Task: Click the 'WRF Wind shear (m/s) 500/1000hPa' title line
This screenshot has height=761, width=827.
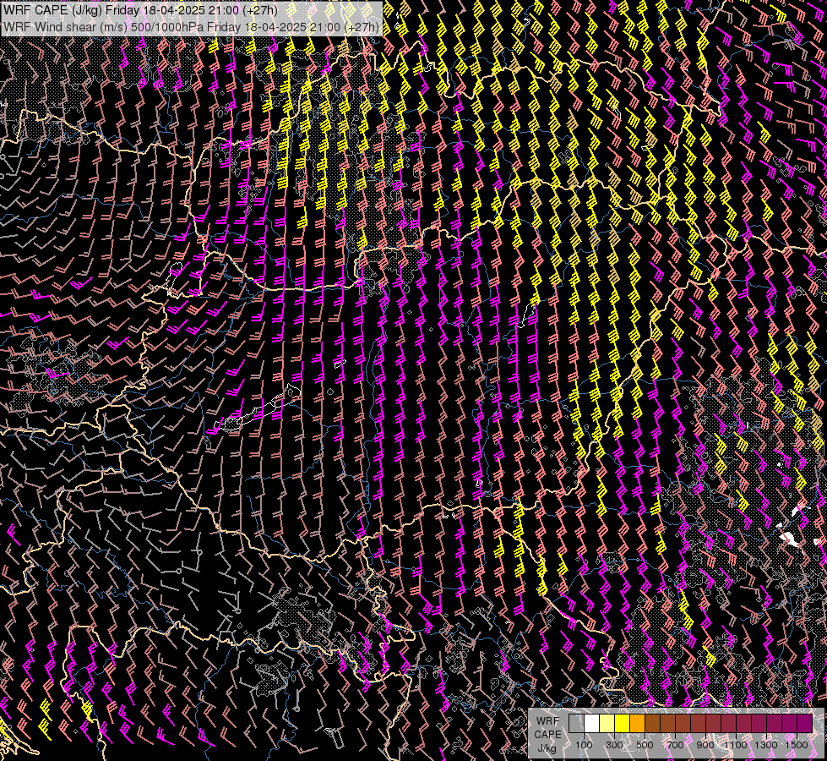Action: tap(191, 27)
